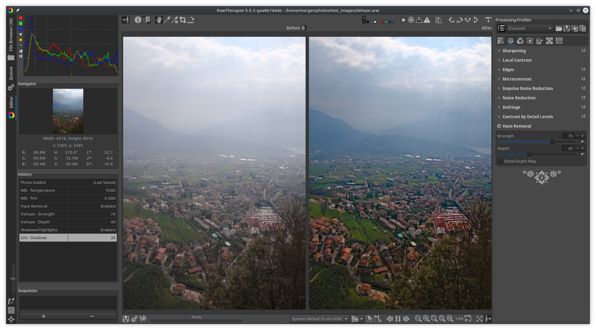Click Zoom Out magnifier icon
596x330 pixels.
[418, 318]
